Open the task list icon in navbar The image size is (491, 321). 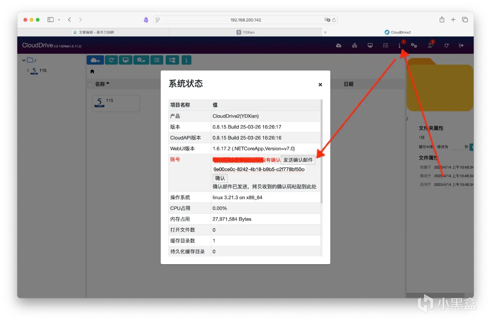[x=386, y=46]
